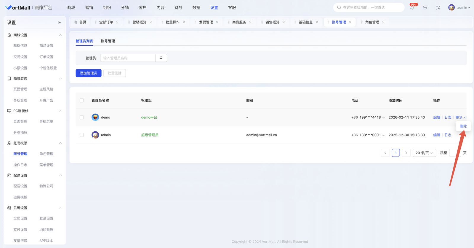Click the storefront icon in header
Image resolution: width=474 pixels, height=248 pixels.
pyautogui.click(x=425, y=8)
